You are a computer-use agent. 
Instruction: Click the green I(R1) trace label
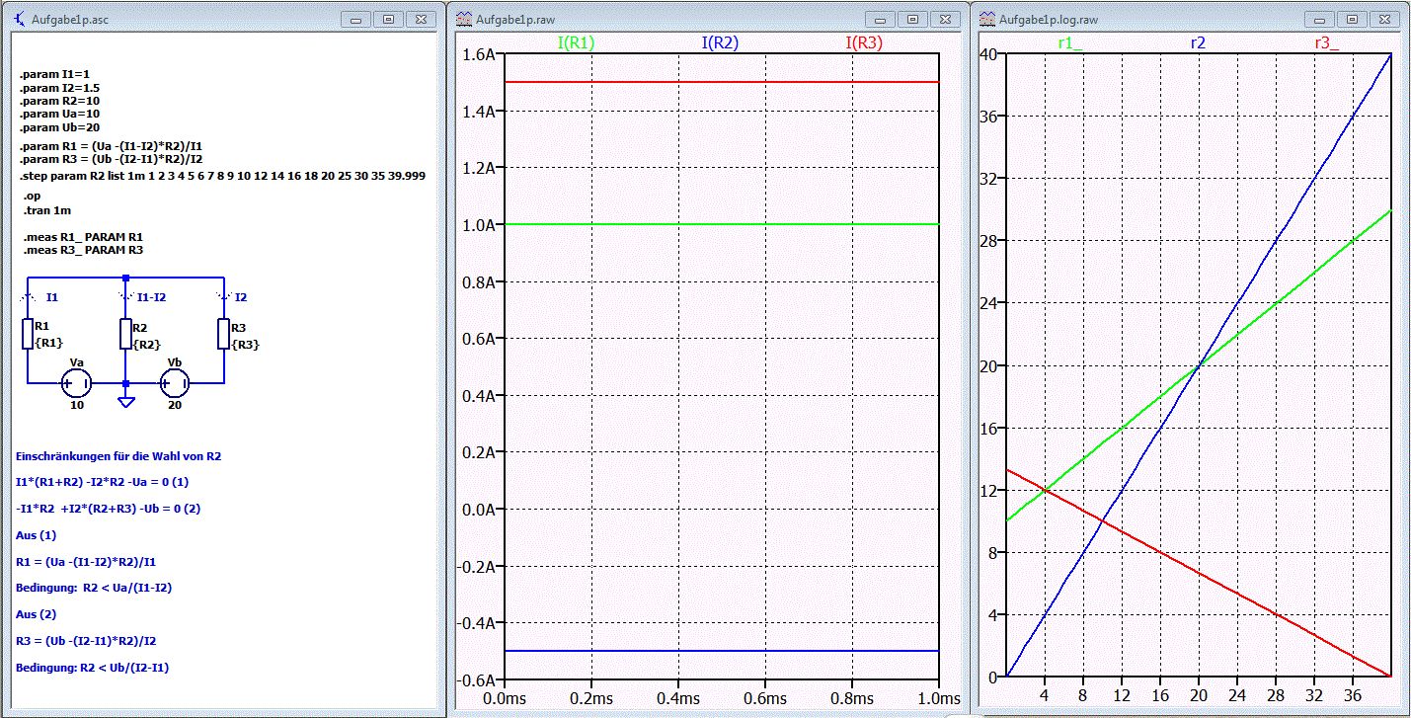point(577,42)
